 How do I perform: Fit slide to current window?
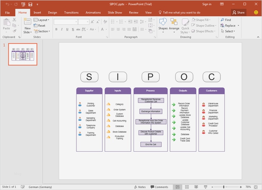point(256,187)
